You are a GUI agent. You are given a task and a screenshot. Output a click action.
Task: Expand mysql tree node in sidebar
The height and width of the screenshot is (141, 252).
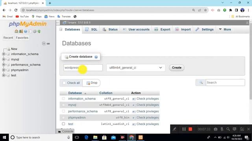pos(4,59)
